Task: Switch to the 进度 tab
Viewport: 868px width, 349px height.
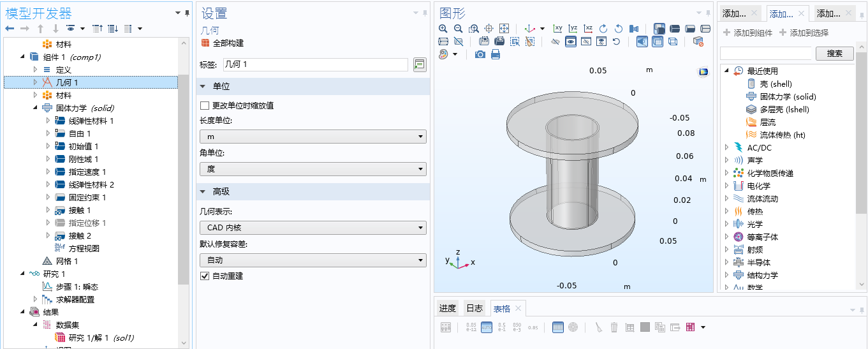Action: [x=448, y=309]
